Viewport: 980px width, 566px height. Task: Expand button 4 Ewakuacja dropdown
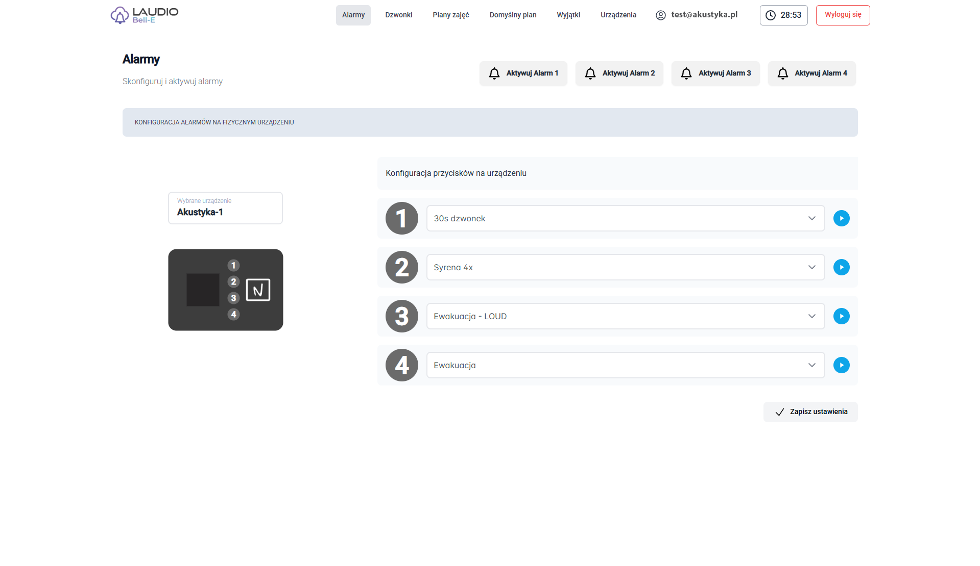(625, 365)
